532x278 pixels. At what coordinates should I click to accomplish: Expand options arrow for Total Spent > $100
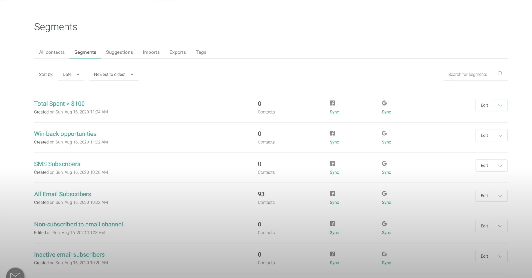click(x=500, y=105)
